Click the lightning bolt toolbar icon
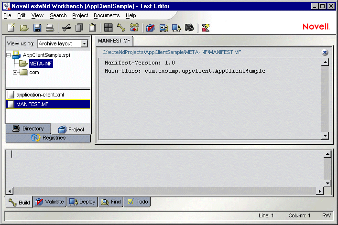 pos(206,28)
